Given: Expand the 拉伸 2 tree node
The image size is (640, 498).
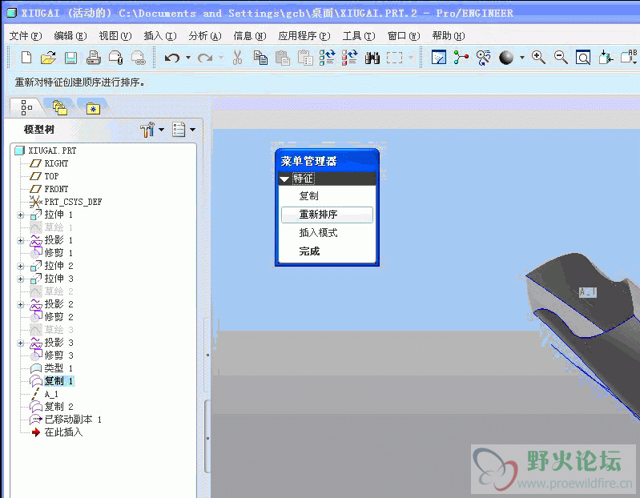Looking at the screenshot, I should tap(20, 267).
